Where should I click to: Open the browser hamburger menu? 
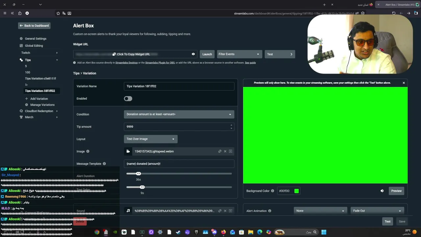[x=5, y=13]
